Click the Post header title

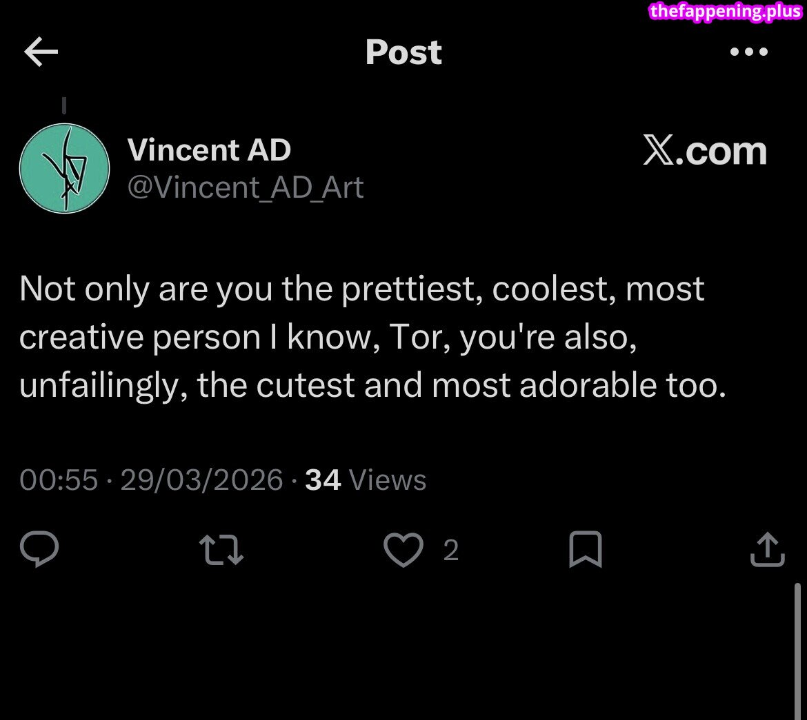coord(403,52)
